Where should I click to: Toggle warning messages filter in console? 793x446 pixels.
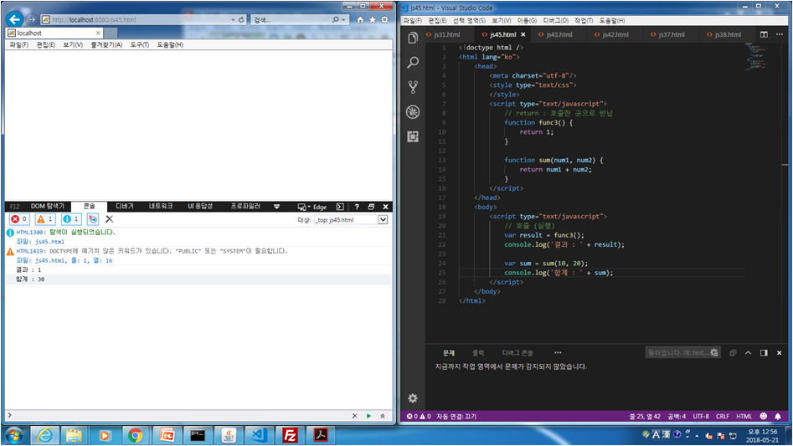(x=45, y=218)
